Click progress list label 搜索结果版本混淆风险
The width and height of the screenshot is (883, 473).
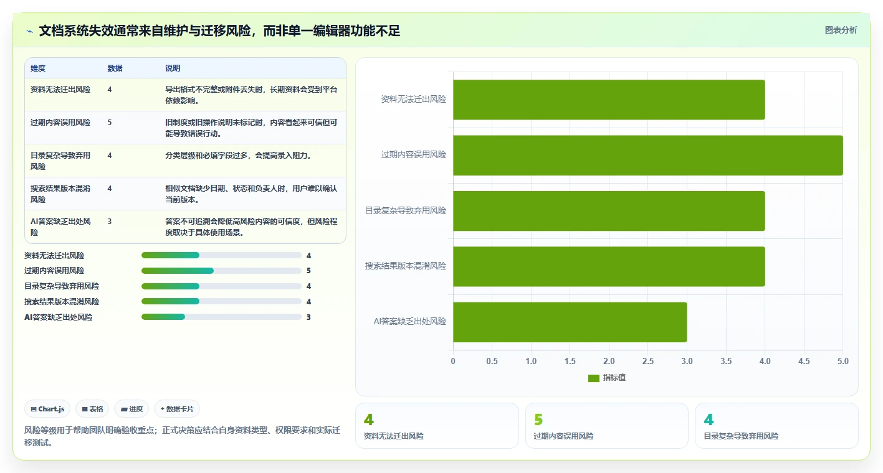click(62, 301)
